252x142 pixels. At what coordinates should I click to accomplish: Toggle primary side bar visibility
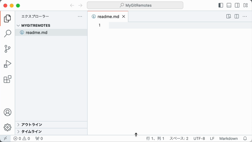pos(221,5)
